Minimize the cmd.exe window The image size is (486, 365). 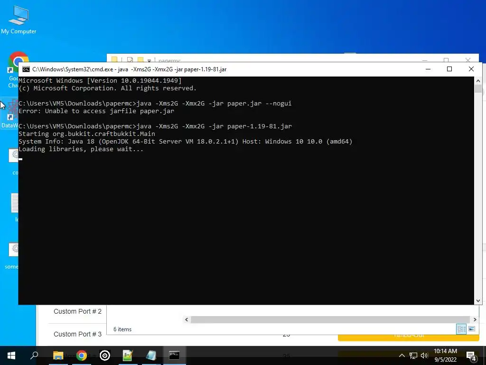pyautogui.click(x=428, y=69)
